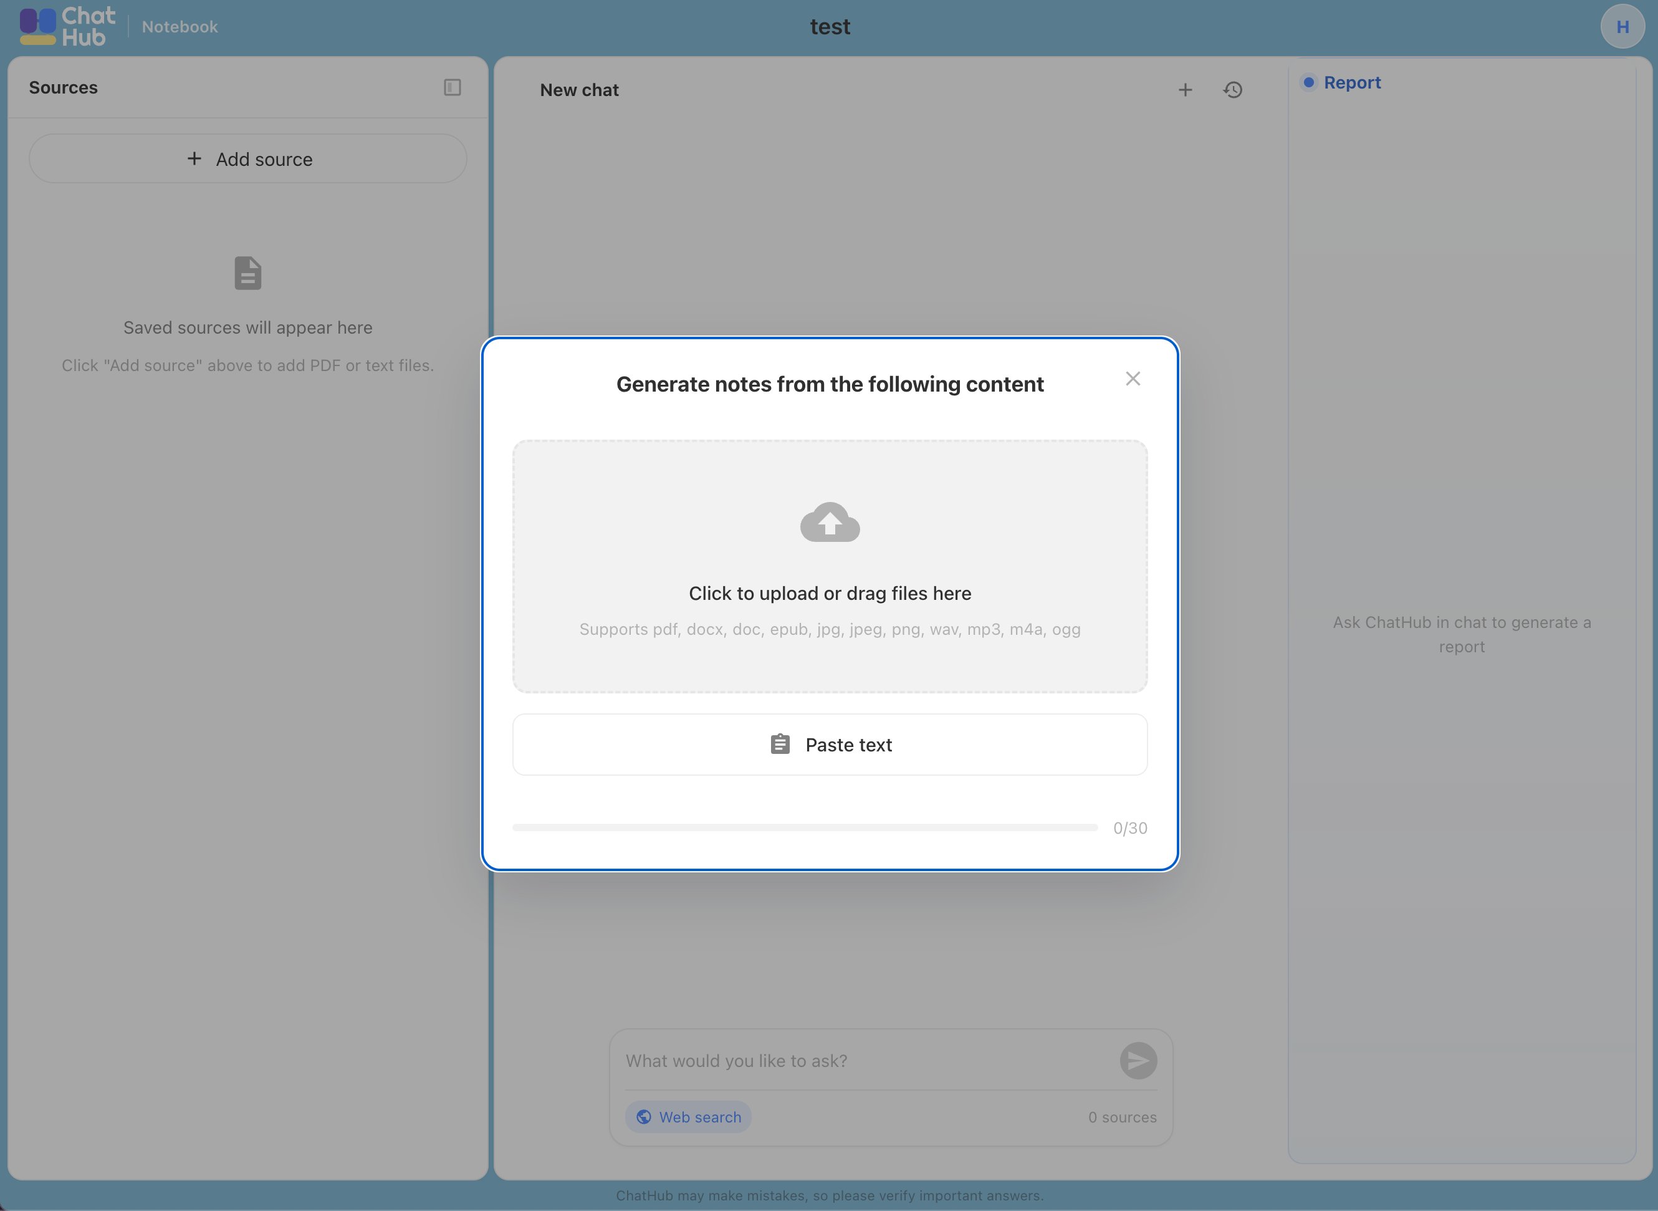The width and height of the screenshot is (1658, 1211).
Task: Click the Notebook label in header
Action: [180, 27]
